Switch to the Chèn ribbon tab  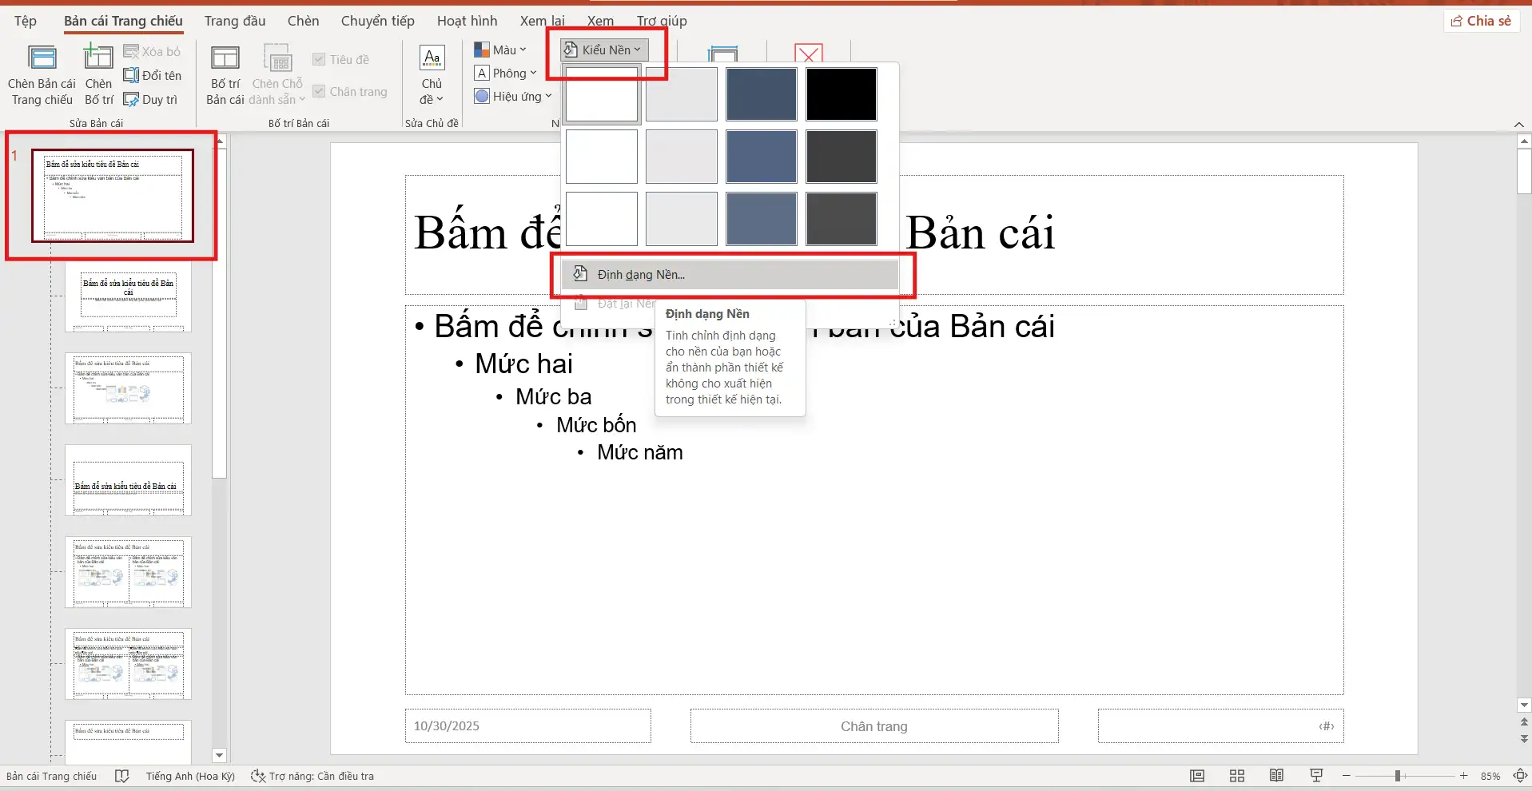pos(304,21)
